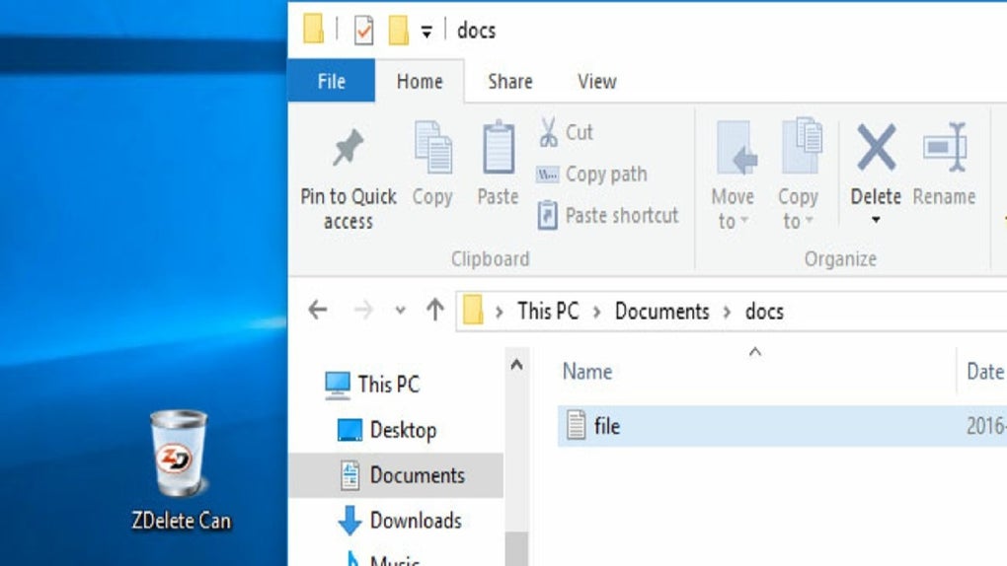The height and width of the screenshot is (566, 1007).
Task: Select Downloads in navigation pane
Action: click(x=400, y=521)
